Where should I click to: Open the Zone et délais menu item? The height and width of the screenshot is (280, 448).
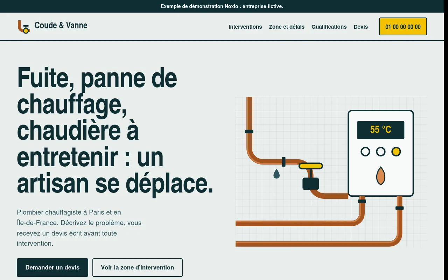[287, 27]
